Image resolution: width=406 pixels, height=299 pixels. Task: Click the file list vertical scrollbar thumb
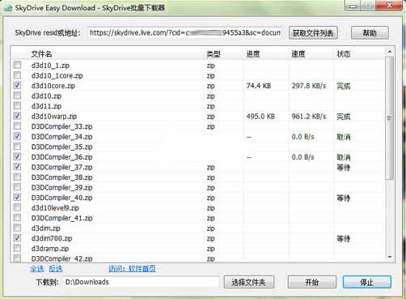click(x=390, y=118)
